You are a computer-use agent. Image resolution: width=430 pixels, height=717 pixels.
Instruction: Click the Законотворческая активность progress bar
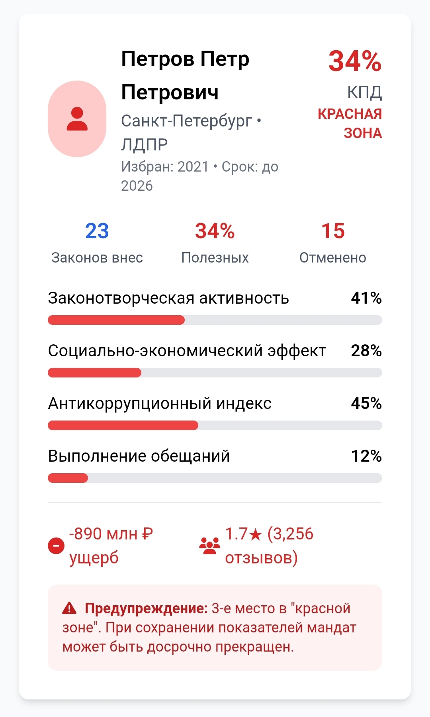tap(215, 320)
